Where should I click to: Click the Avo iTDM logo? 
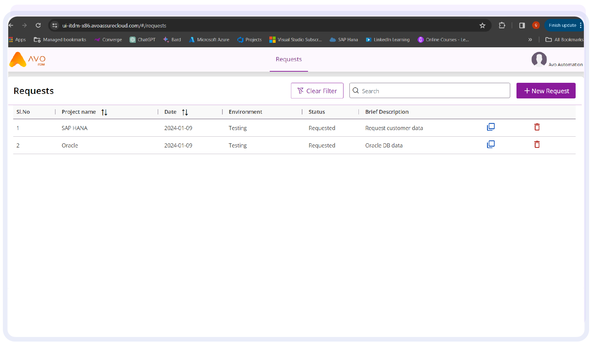coord(27,59)
